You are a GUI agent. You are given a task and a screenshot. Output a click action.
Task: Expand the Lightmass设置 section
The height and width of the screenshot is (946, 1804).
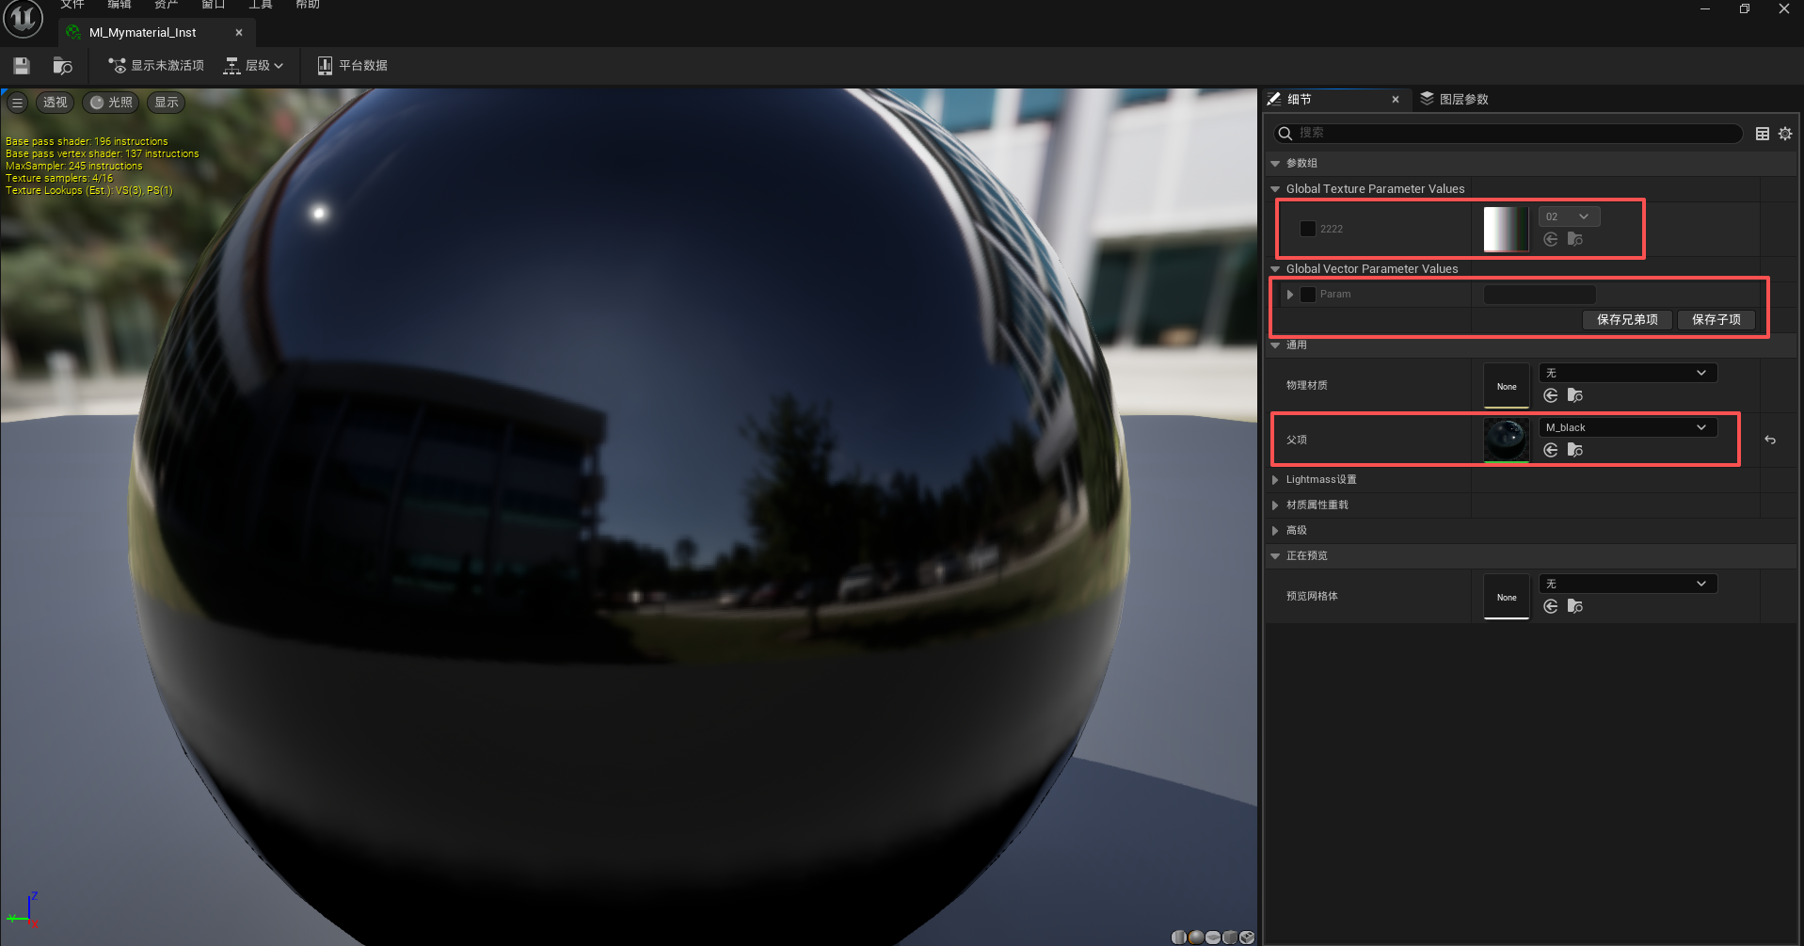[x=1275, y=480]
